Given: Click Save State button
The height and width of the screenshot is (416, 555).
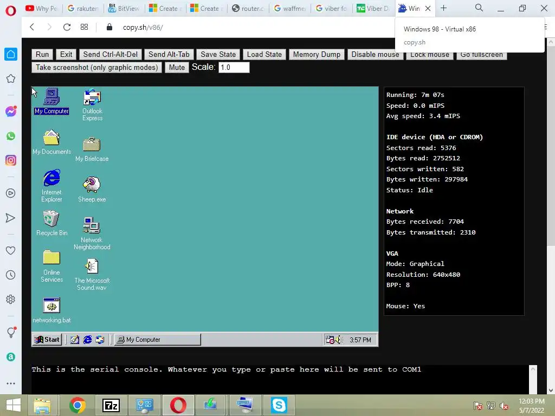Looking at the screenshot, I should pos(218,54).
